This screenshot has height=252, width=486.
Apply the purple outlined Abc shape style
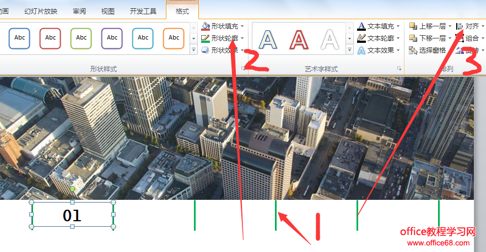[112, 38]
